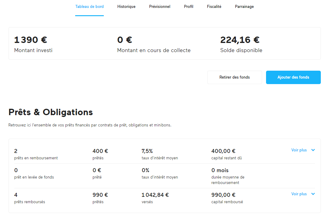Select the 990,00 € capital remboursé value

click(x=223, y=195)
